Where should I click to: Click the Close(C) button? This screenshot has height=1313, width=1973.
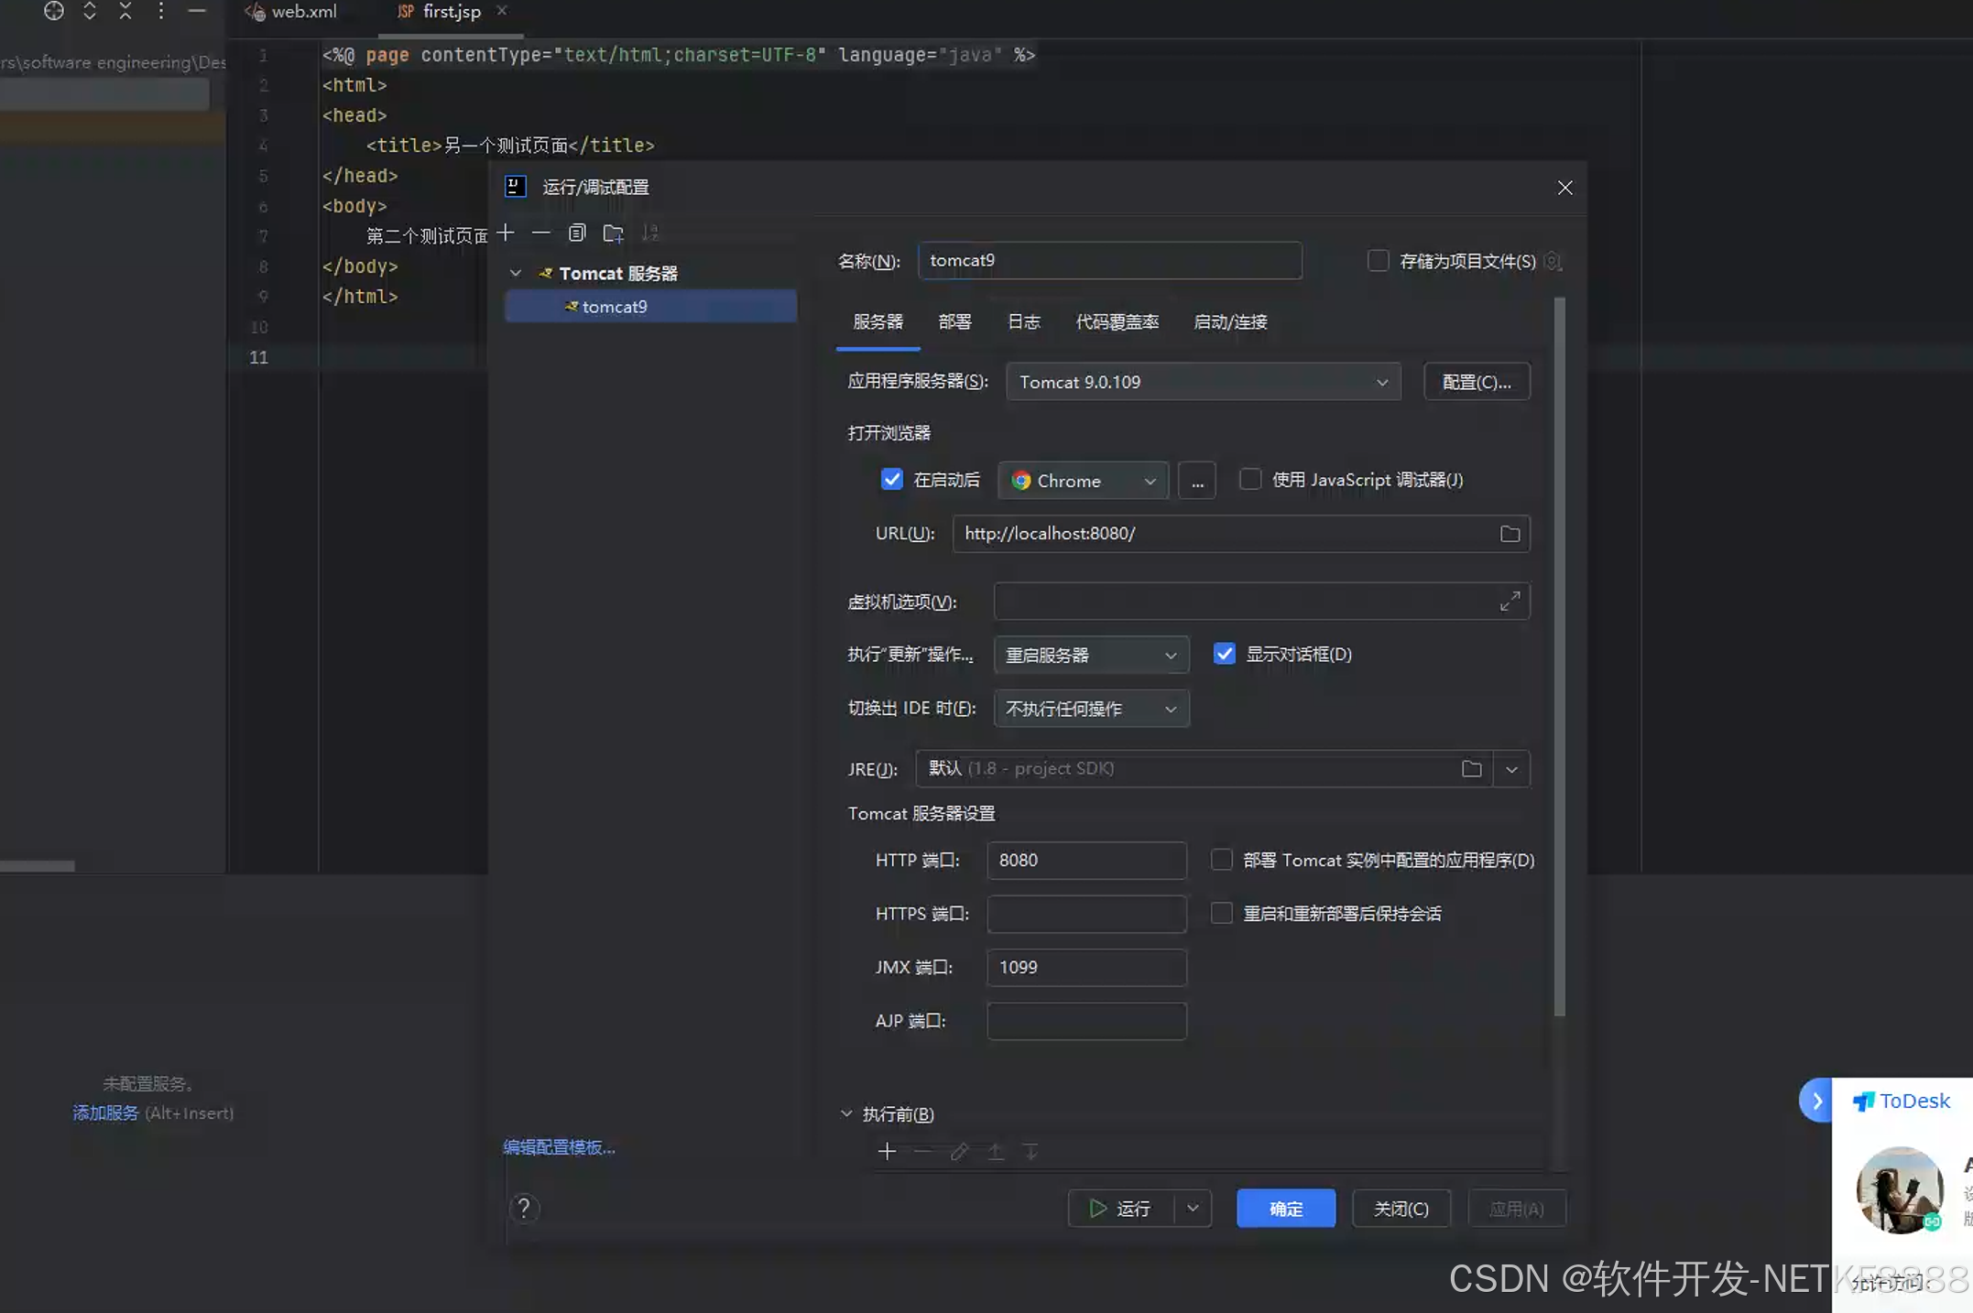(1401, 1209)
